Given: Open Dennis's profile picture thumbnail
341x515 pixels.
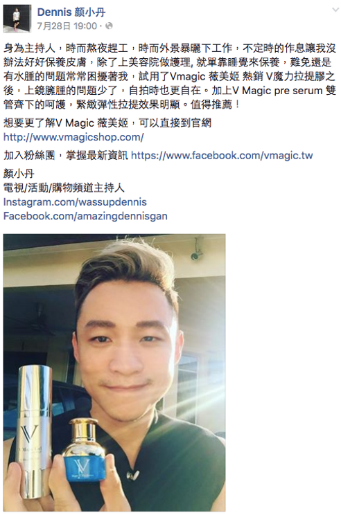Looking at the screenshot, I should 17,19.
